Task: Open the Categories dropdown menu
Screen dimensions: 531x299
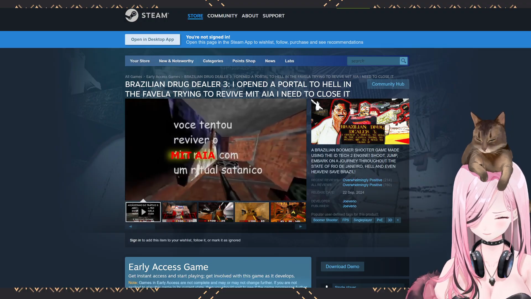Action: point(213,61)
